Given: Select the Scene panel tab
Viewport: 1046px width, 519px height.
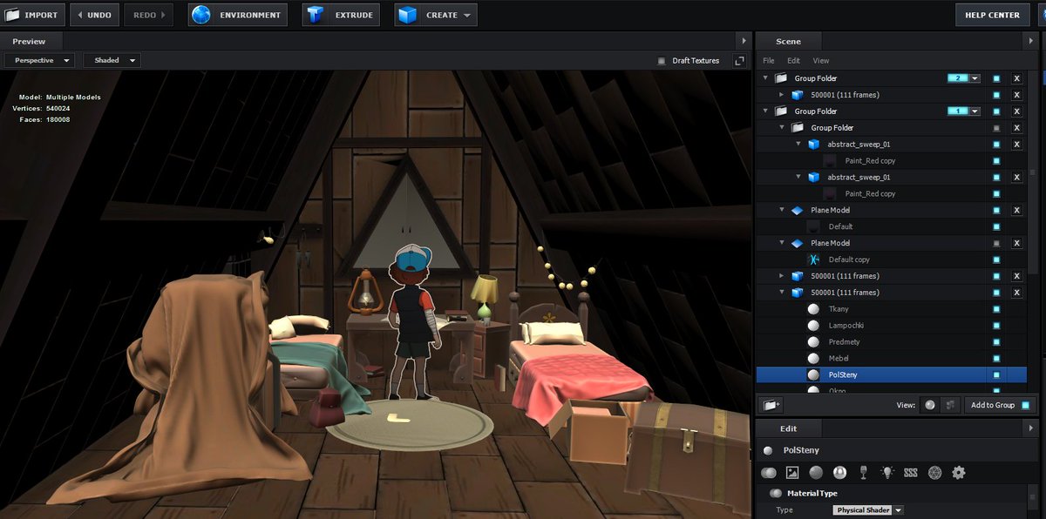Looking at the screenshot, I should click(788, 41).
